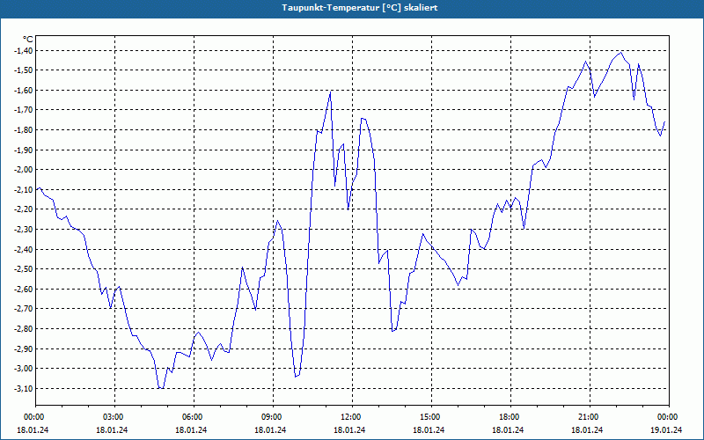The width and height of the screenshot is (704, 440).
Task: Click the 00:00 time label above 18.01.24
Action: click(x=33, y=417)
